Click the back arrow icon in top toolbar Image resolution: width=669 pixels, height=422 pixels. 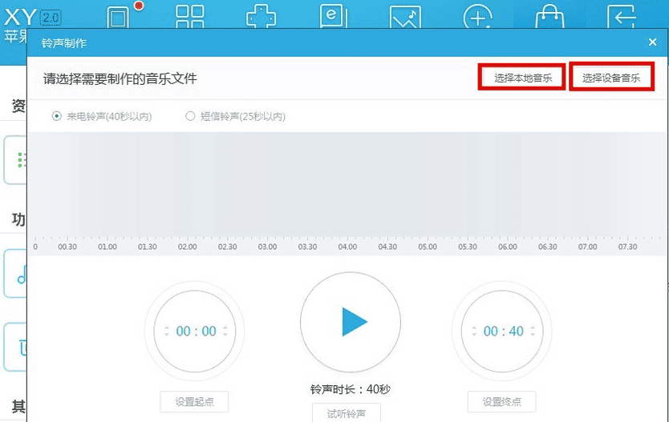click(x=622, y=18)
